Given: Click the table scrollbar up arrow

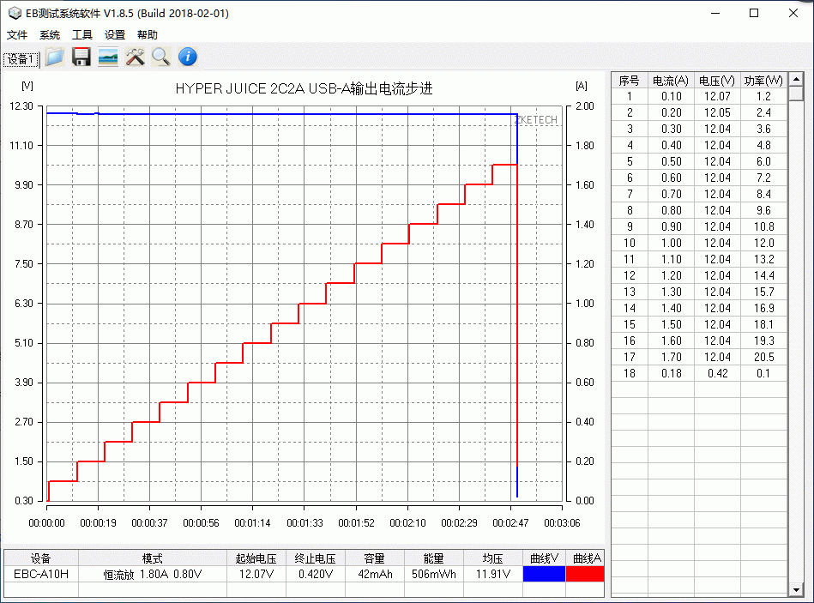Looking at the screenshot, I should click(796, 80).
